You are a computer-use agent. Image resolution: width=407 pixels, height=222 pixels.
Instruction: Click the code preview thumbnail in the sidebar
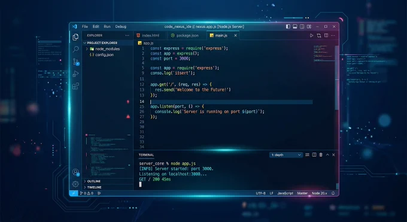click(108, 155)
